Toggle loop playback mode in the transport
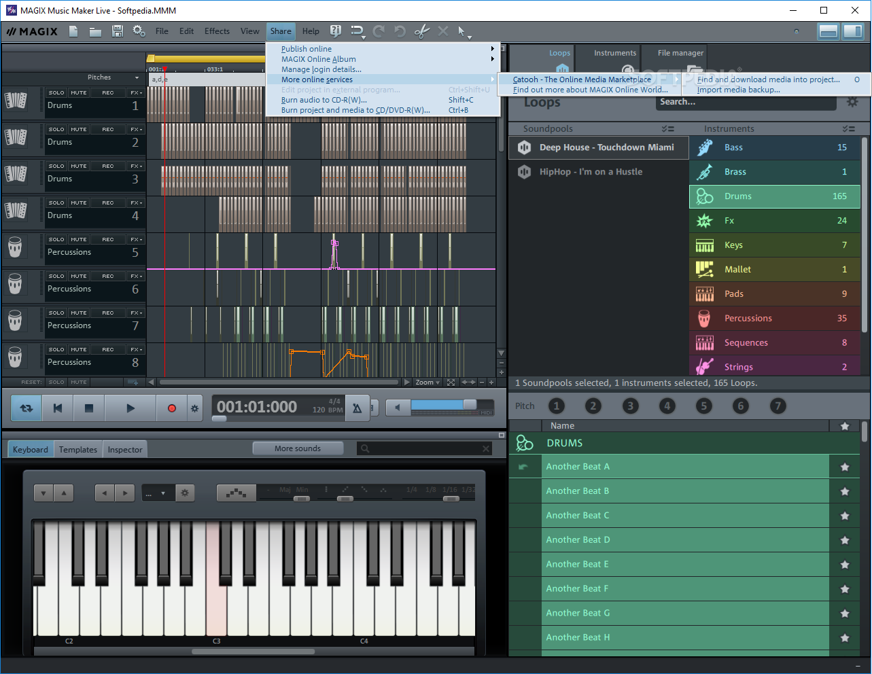Viewport: 872px width, 674px height. point(27,408)
